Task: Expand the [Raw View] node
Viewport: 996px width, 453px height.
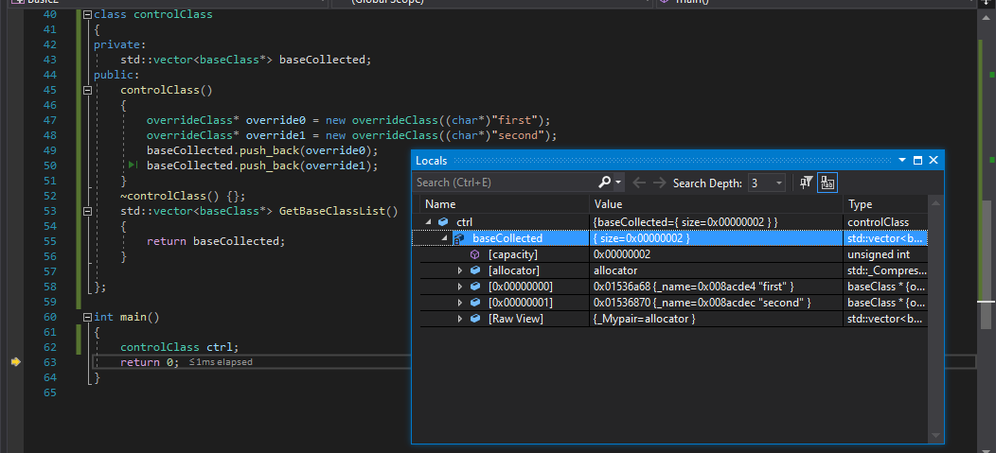Action: [x=460, y=319]
